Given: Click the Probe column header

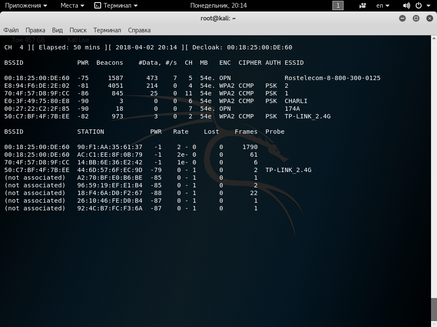Looking at the screenshot, I should click(x=275, y=132).
